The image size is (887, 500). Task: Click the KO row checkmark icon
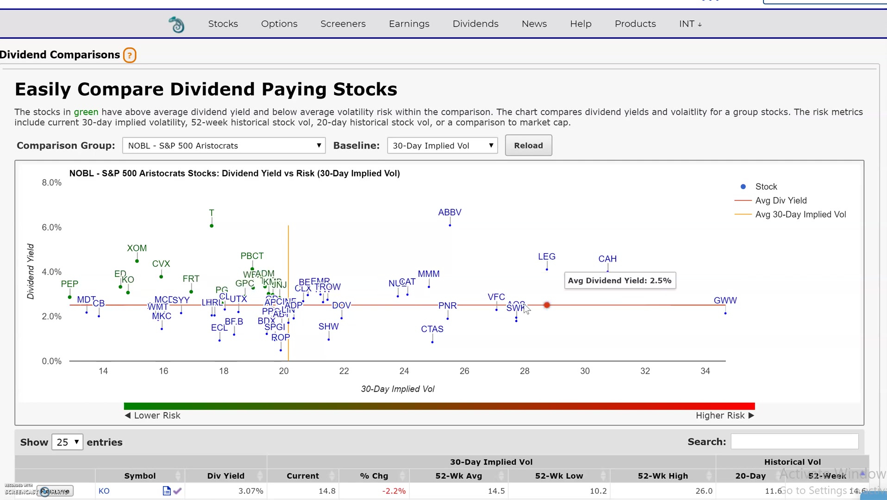point(177,491)
